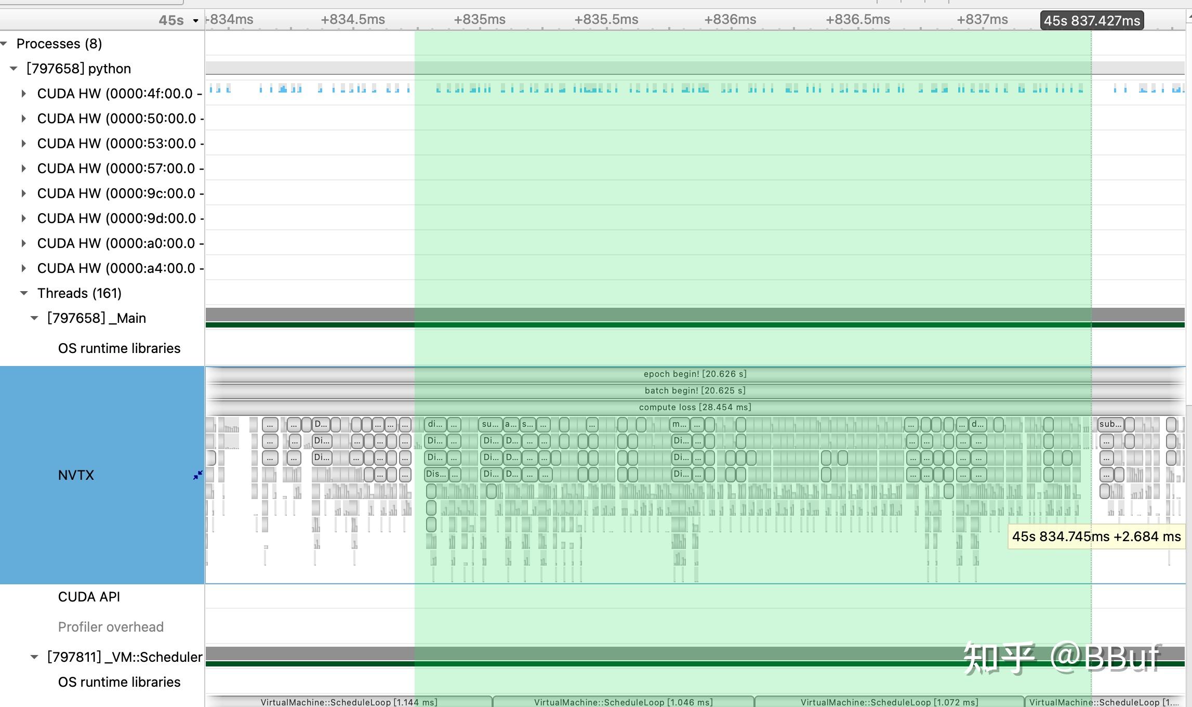Open the 45s time unit dropdown

(x=195, y=21)
